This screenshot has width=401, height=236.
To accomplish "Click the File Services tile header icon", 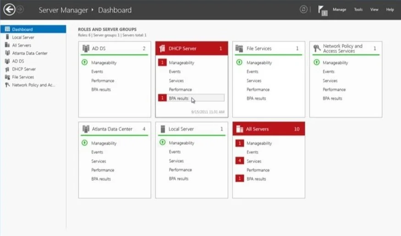I will [x=239, y=48].
